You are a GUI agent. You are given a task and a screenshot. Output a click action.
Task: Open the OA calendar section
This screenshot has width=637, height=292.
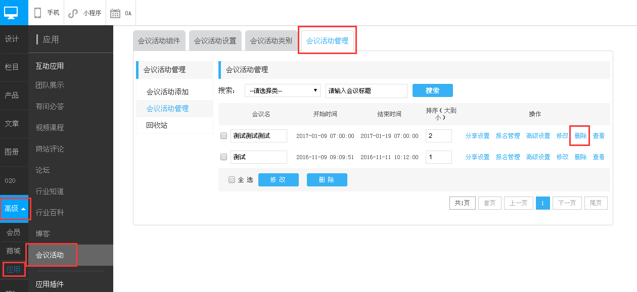coord(120,13)
